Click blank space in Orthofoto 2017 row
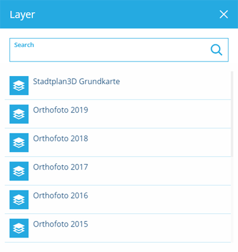The image size is (238, 252). 159,171
